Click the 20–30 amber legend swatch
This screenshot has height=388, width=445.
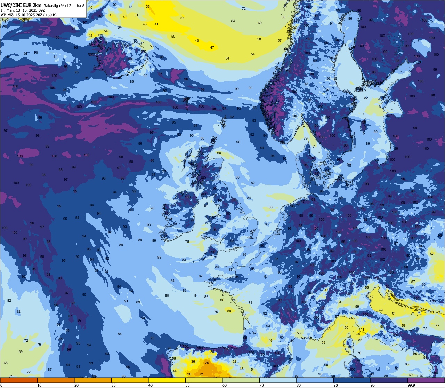tap(93, 380)
